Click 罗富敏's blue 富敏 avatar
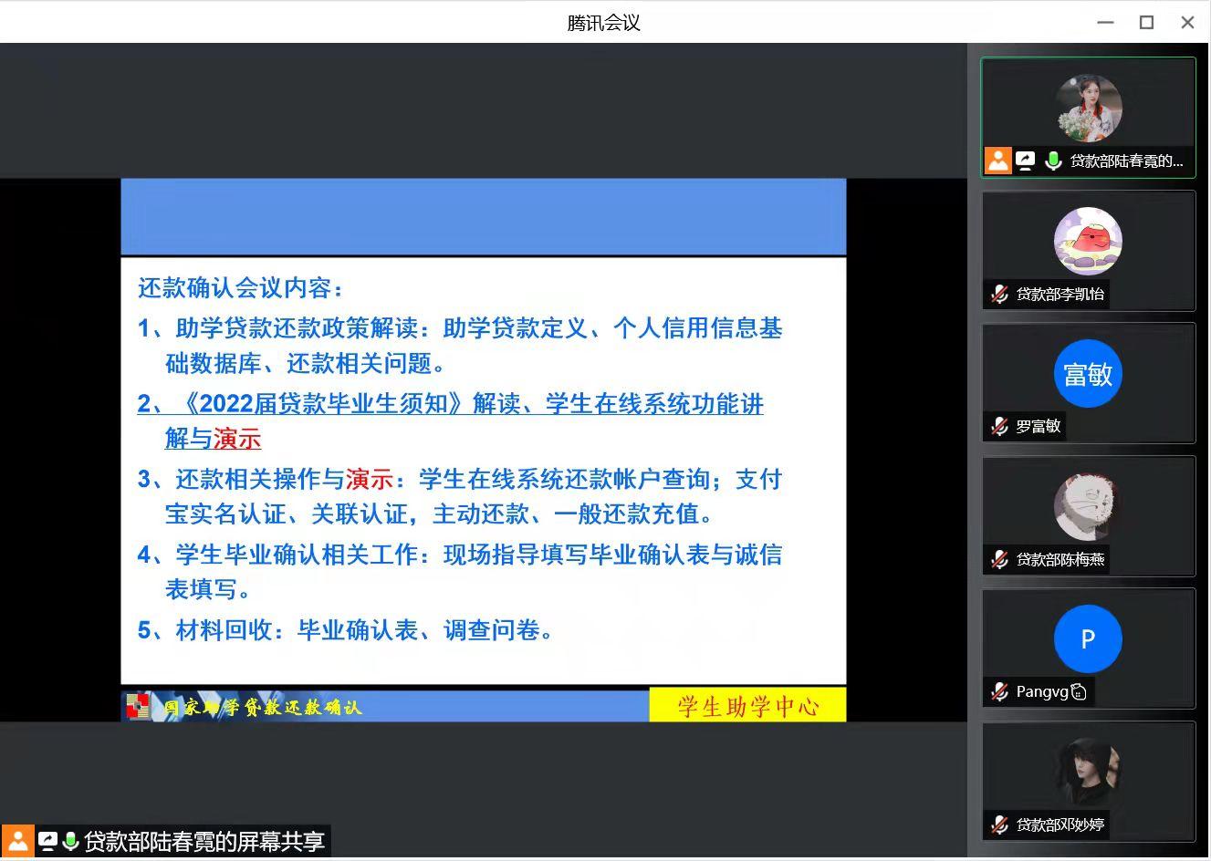Image resolution: width=1211 pixels, height=861 pixels. 1088,373
